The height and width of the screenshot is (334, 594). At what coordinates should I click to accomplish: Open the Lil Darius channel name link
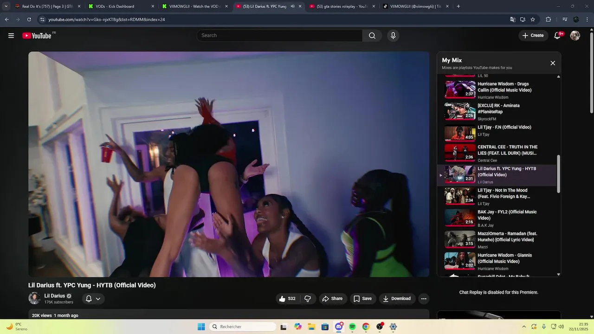tap(55, 296)
